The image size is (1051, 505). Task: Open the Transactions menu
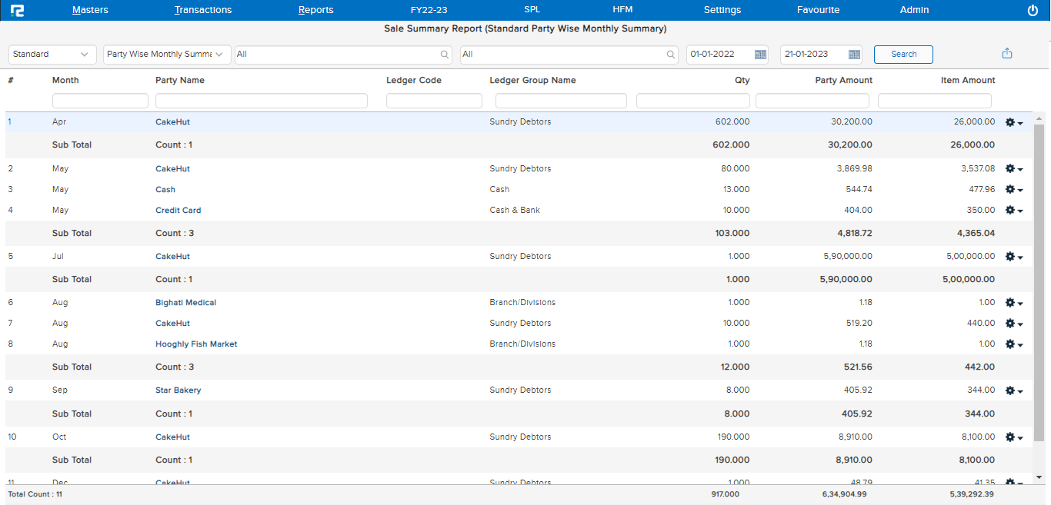coord(203,10)
